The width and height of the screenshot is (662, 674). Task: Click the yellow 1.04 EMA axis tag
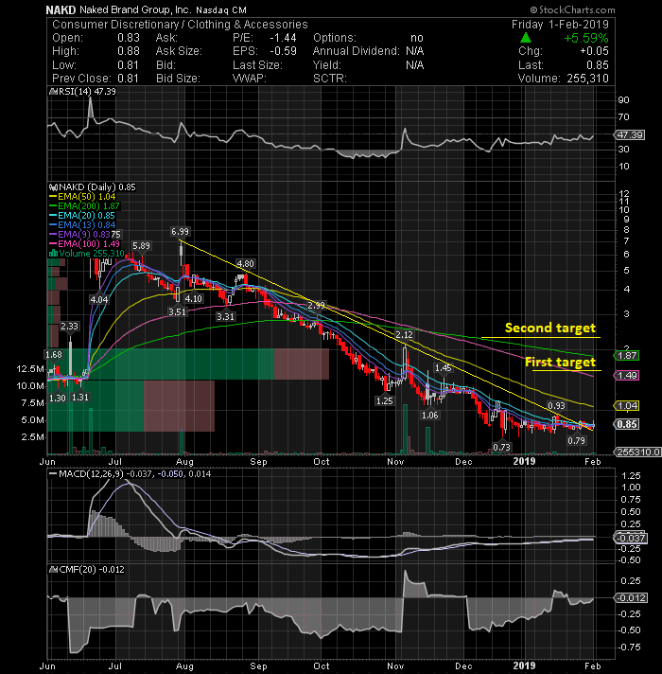coord(627,406)
